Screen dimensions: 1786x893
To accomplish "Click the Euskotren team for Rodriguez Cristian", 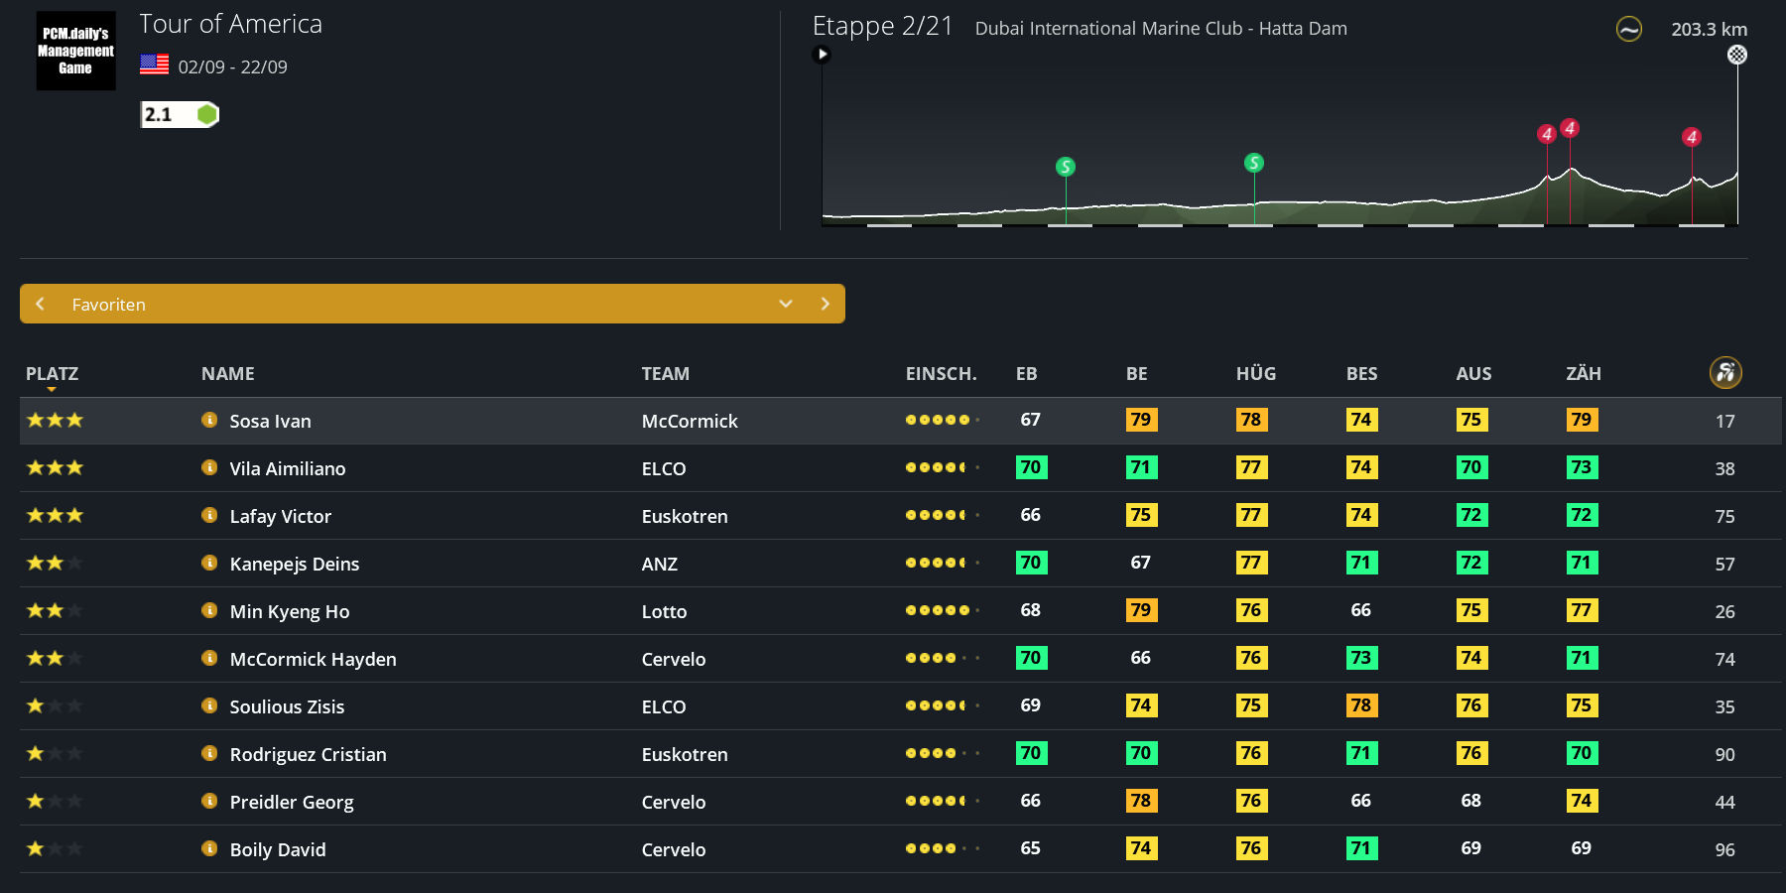I will pyautogui.click(x=685, y=754).
